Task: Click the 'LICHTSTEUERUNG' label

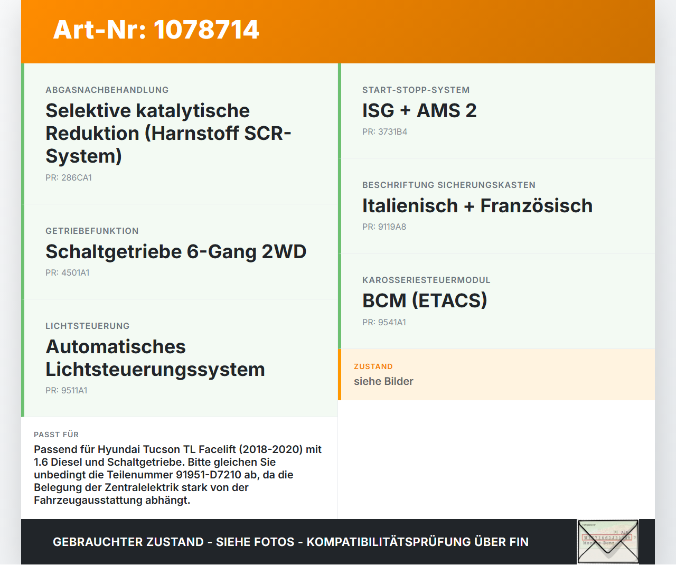Action: coord(88,326)
